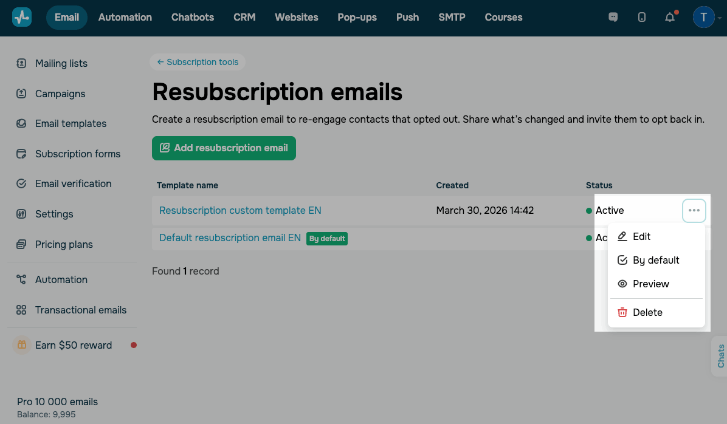Click the Email verification checkmark icon

[21, 183]
